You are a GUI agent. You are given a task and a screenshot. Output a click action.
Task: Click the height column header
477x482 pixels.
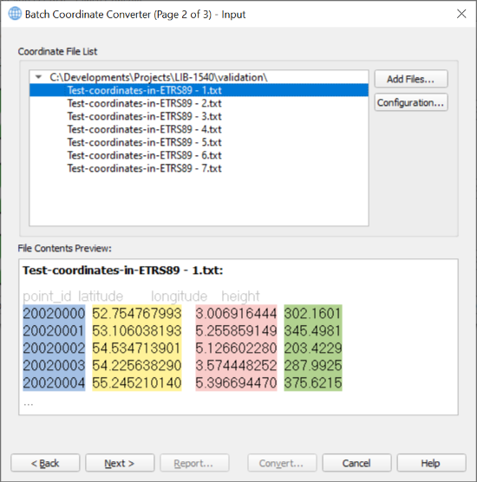point(240,296)
